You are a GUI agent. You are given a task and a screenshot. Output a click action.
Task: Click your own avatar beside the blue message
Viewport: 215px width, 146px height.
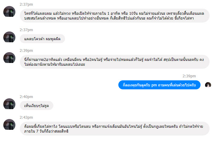point(208,85)
